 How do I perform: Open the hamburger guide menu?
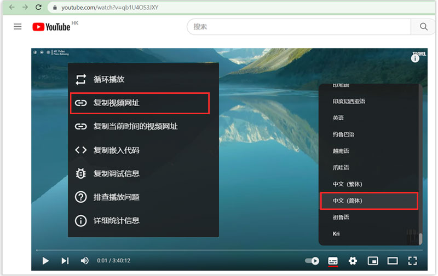[18, 27]
